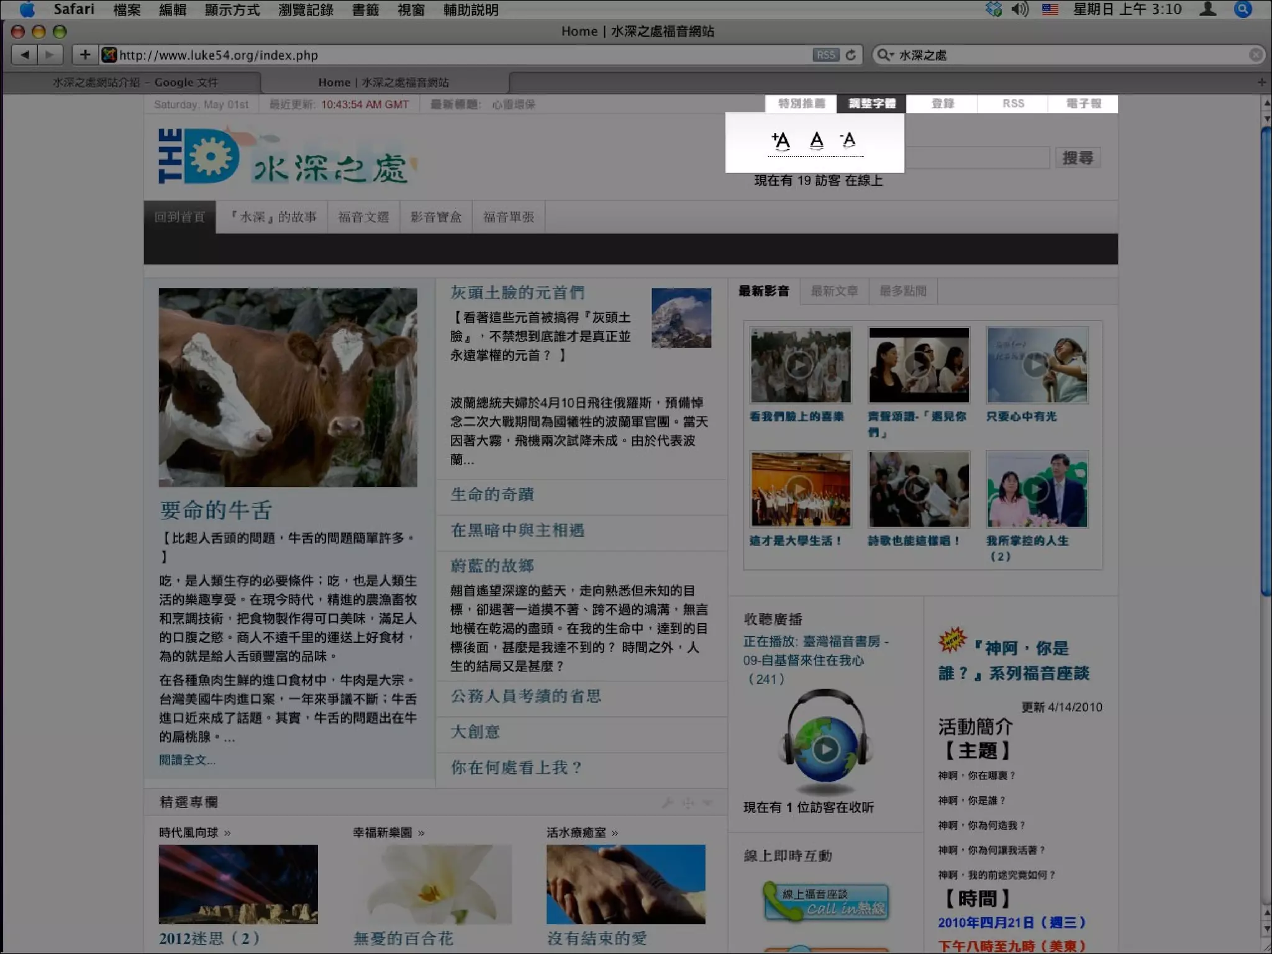Play the headphone globe radio player
Viewport: 1272px width, 954px height.
(x=825, y=749)
